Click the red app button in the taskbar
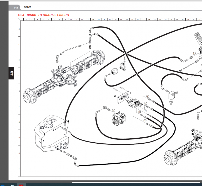This screenshot has width=202, height=186. (x=21, y=185)
